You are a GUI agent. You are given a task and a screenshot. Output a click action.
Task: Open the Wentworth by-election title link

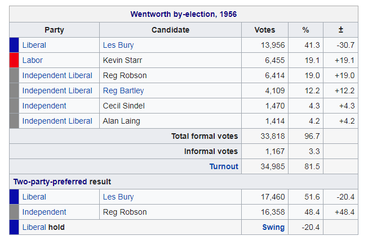[x=183, y=14]
